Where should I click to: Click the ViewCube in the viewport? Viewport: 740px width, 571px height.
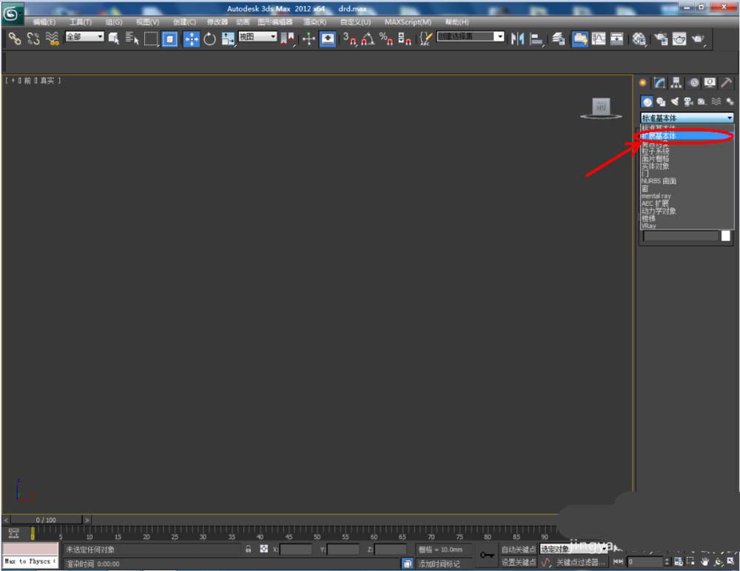pos(601,107)
